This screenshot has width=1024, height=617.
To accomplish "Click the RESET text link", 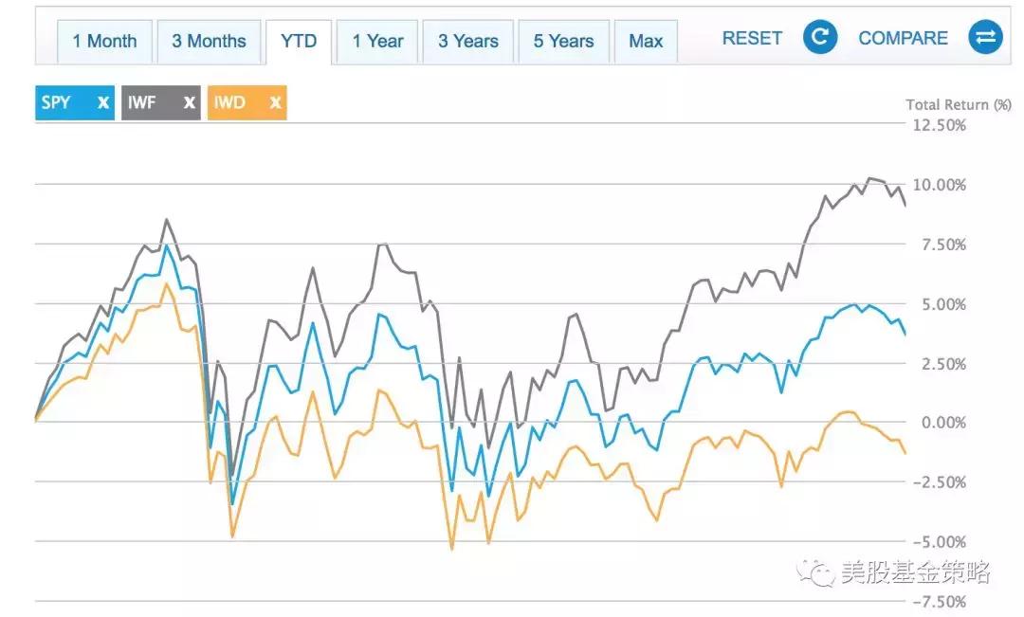I will point(753,38).
